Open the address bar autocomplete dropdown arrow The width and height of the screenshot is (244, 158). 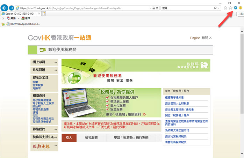click(x=150, y=8)
